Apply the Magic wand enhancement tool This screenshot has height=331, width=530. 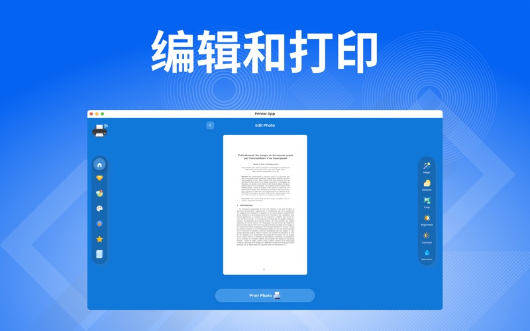[427, 167]
